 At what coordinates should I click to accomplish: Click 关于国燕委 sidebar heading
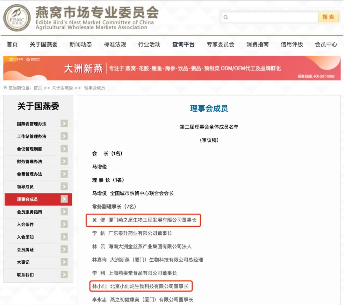(38, 106)
